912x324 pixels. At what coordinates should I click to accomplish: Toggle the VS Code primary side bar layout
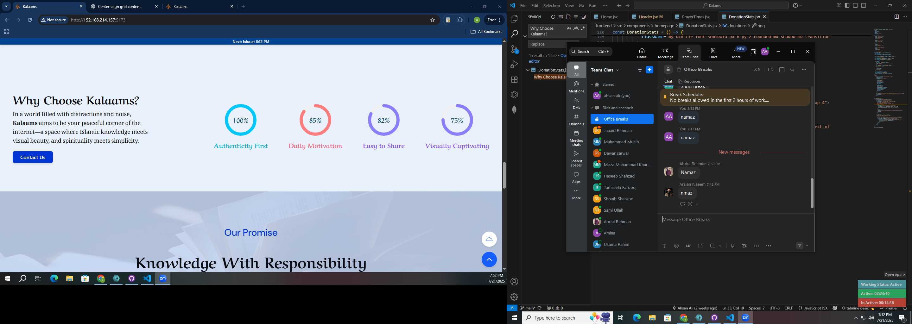(x=847, y=6)
